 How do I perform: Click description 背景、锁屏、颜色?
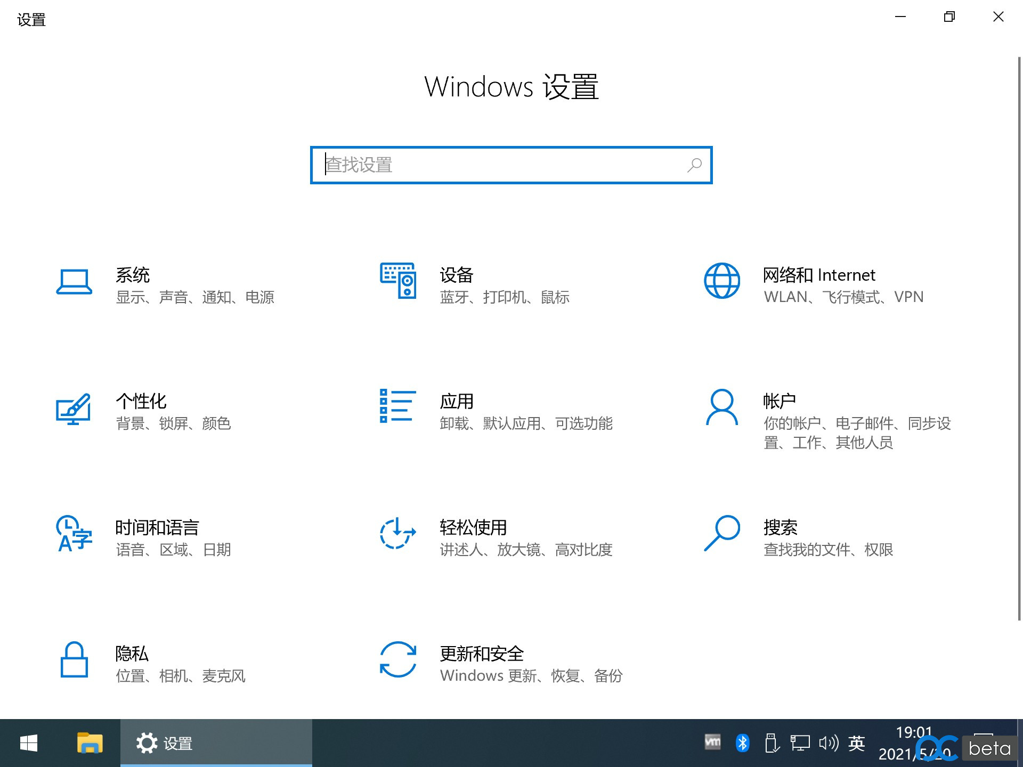(173, 423)
